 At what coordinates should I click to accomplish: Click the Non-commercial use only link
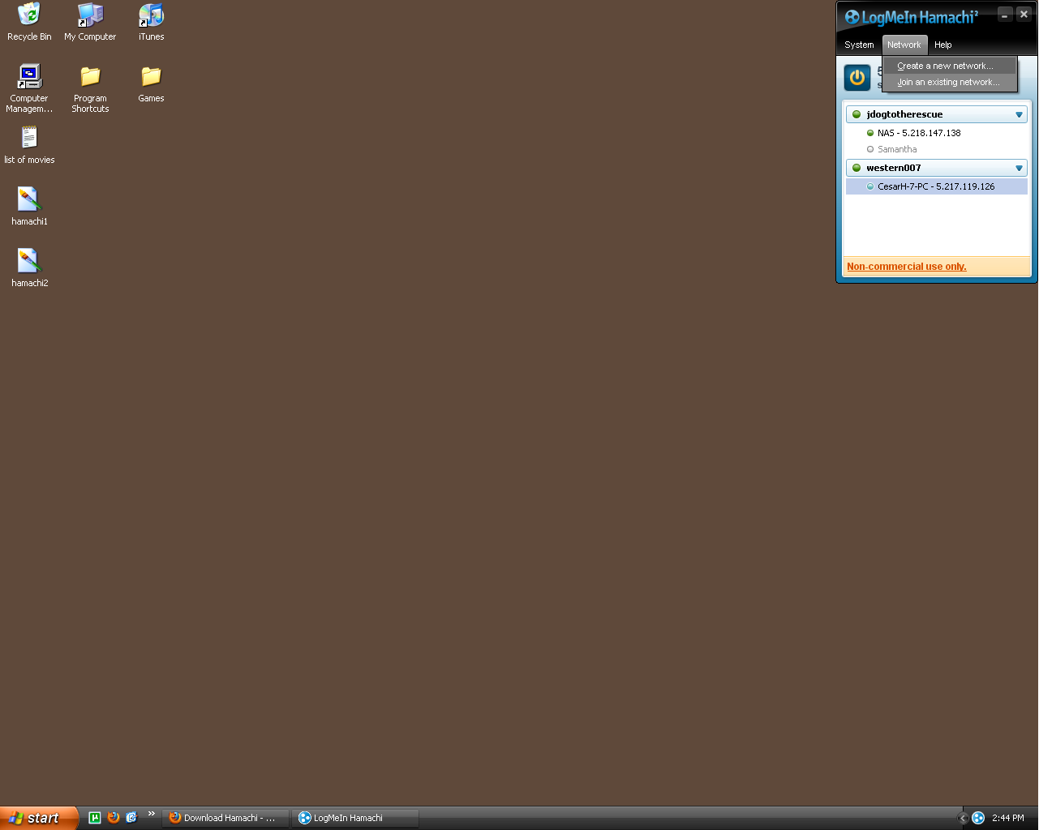[906, 267]
